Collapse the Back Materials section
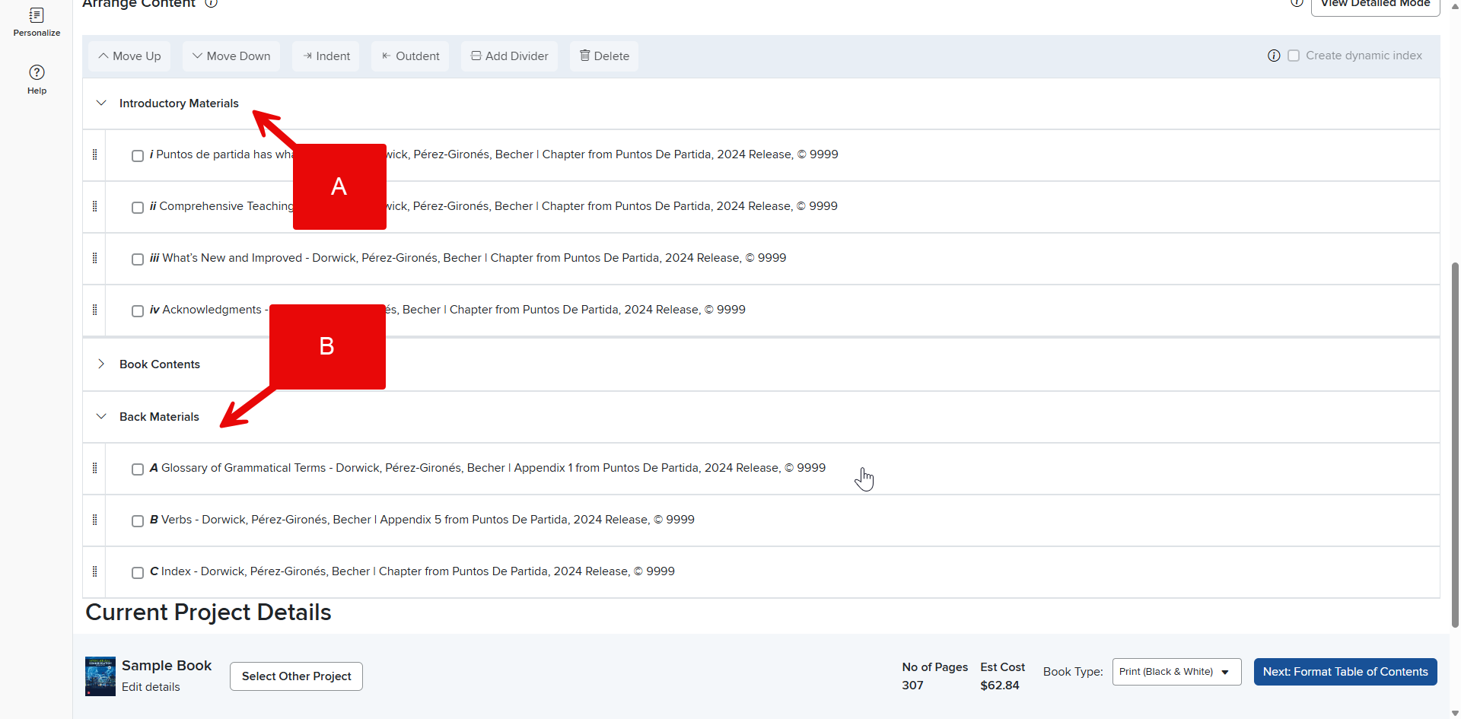 click(x=101, y=416)
